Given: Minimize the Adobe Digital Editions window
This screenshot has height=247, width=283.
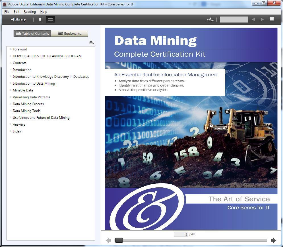Looking at the screenshot, I should point(256,3).
